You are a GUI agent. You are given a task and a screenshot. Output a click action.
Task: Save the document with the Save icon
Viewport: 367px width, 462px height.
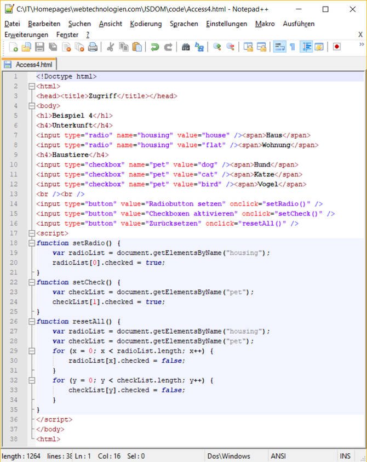[39, 47]
